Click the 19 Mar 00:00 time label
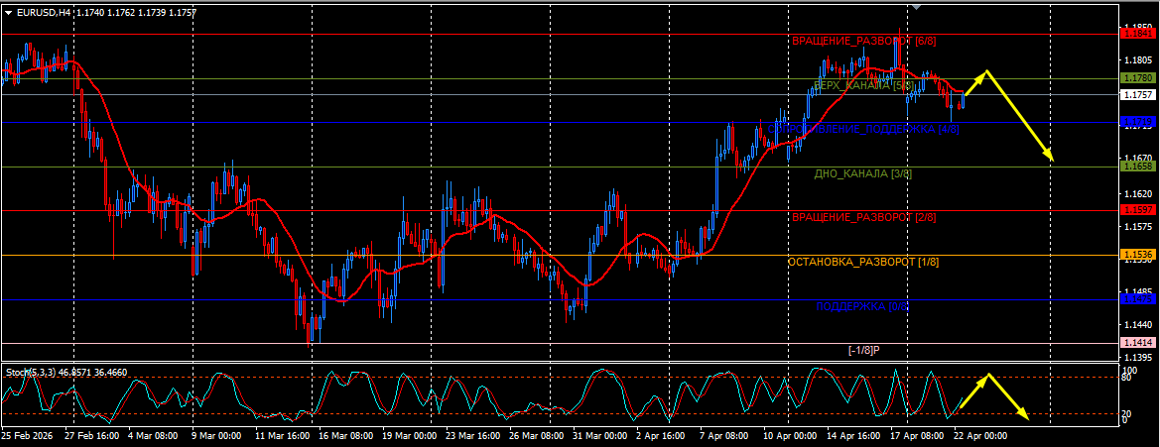Viewport: 1160px width, 447px height. (x=410, y=436)
